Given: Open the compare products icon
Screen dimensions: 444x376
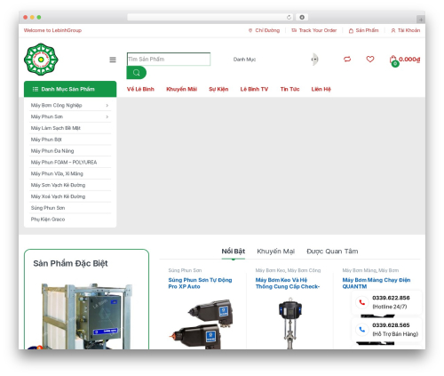Looking at the screenshot, I should pyautogui.click(x=347, y=59).
